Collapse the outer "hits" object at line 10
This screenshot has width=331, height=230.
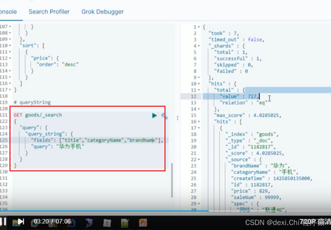click(x=199, y=84)
